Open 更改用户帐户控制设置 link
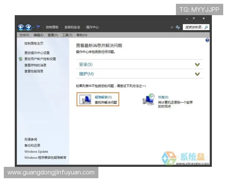 40,59
